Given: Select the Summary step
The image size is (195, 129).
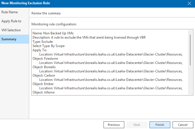Looking at the screenshot, I should 14,39.
